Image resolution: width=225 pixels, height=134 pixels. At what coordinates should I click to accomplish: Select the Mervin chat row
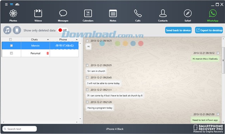(x=40, y=45)
